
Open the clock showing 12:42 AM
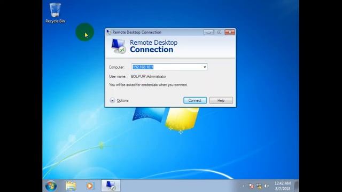tap(283, 186)
